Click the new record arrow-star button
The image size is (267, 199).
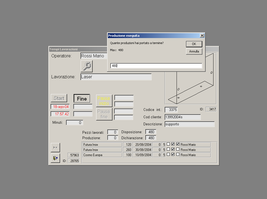[55, 148]
